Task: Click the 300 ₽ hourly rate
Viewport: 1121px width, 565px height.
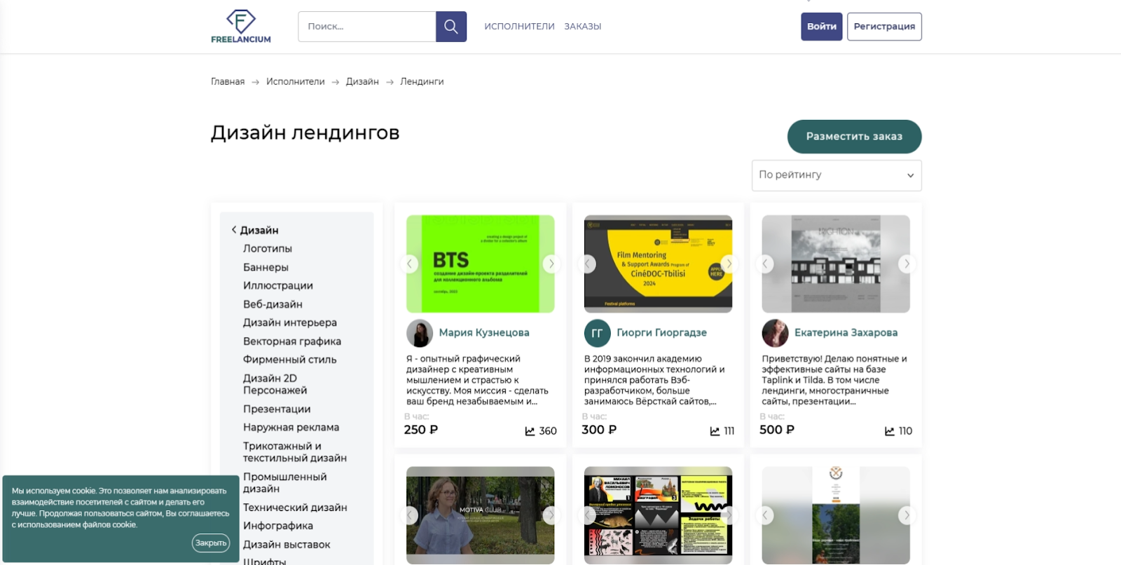Action: pyautogui.click(x=599, y=430)
